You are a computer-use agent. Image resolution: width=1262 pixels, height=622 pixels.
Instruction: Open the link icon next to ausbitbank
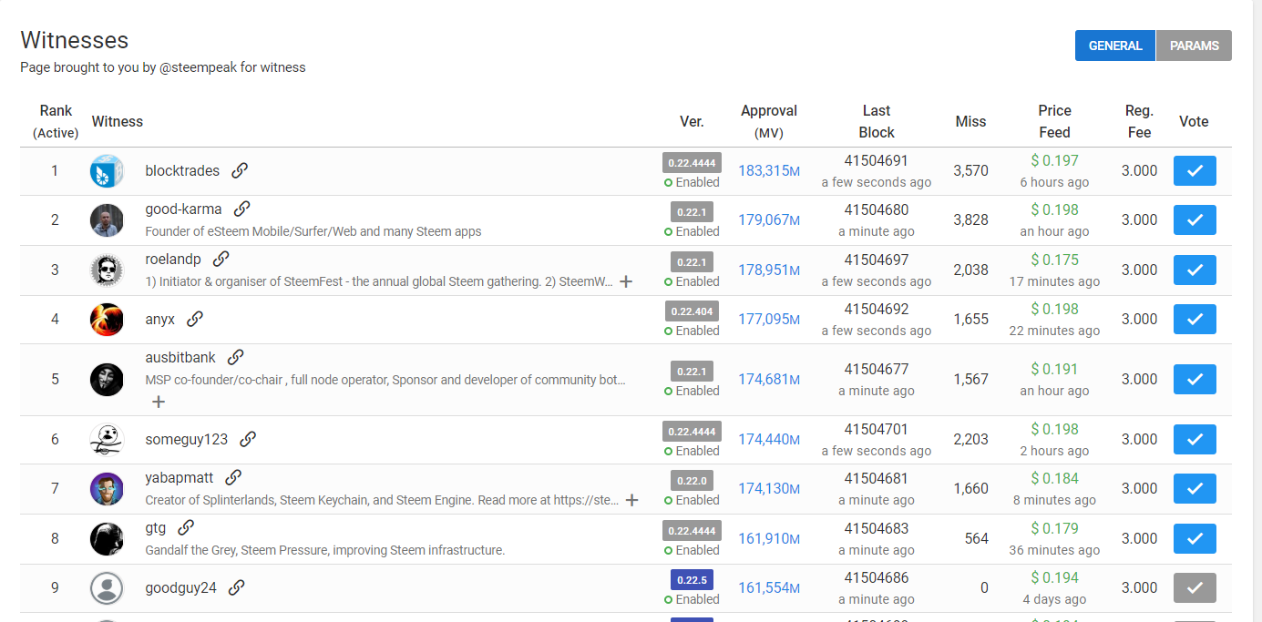coord(235,357)
